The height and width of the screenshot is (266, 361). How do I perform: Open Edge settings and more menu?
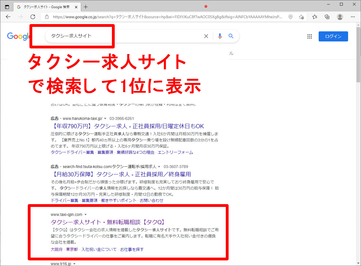(353, 17)
